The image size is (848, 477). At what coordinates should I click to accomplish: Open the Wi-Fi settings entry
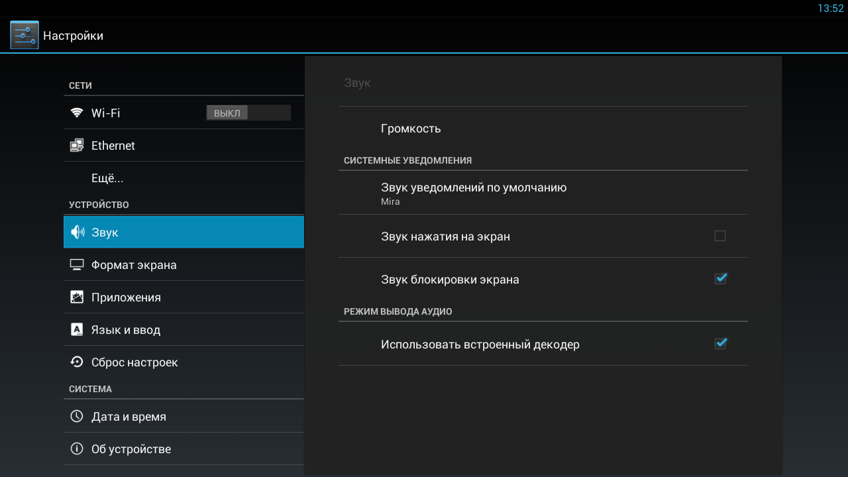tap(184, 113)
